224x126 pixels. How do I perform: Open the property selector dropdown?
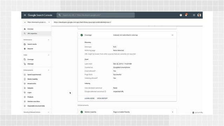coord(36,22)
